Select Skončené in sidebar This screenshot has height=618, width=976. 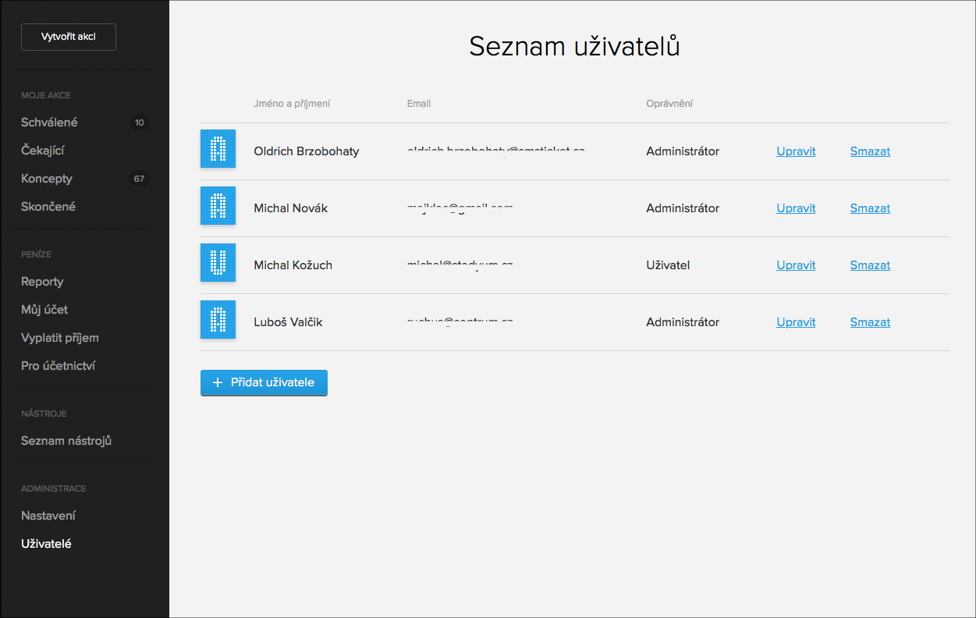tap(48, 207)
